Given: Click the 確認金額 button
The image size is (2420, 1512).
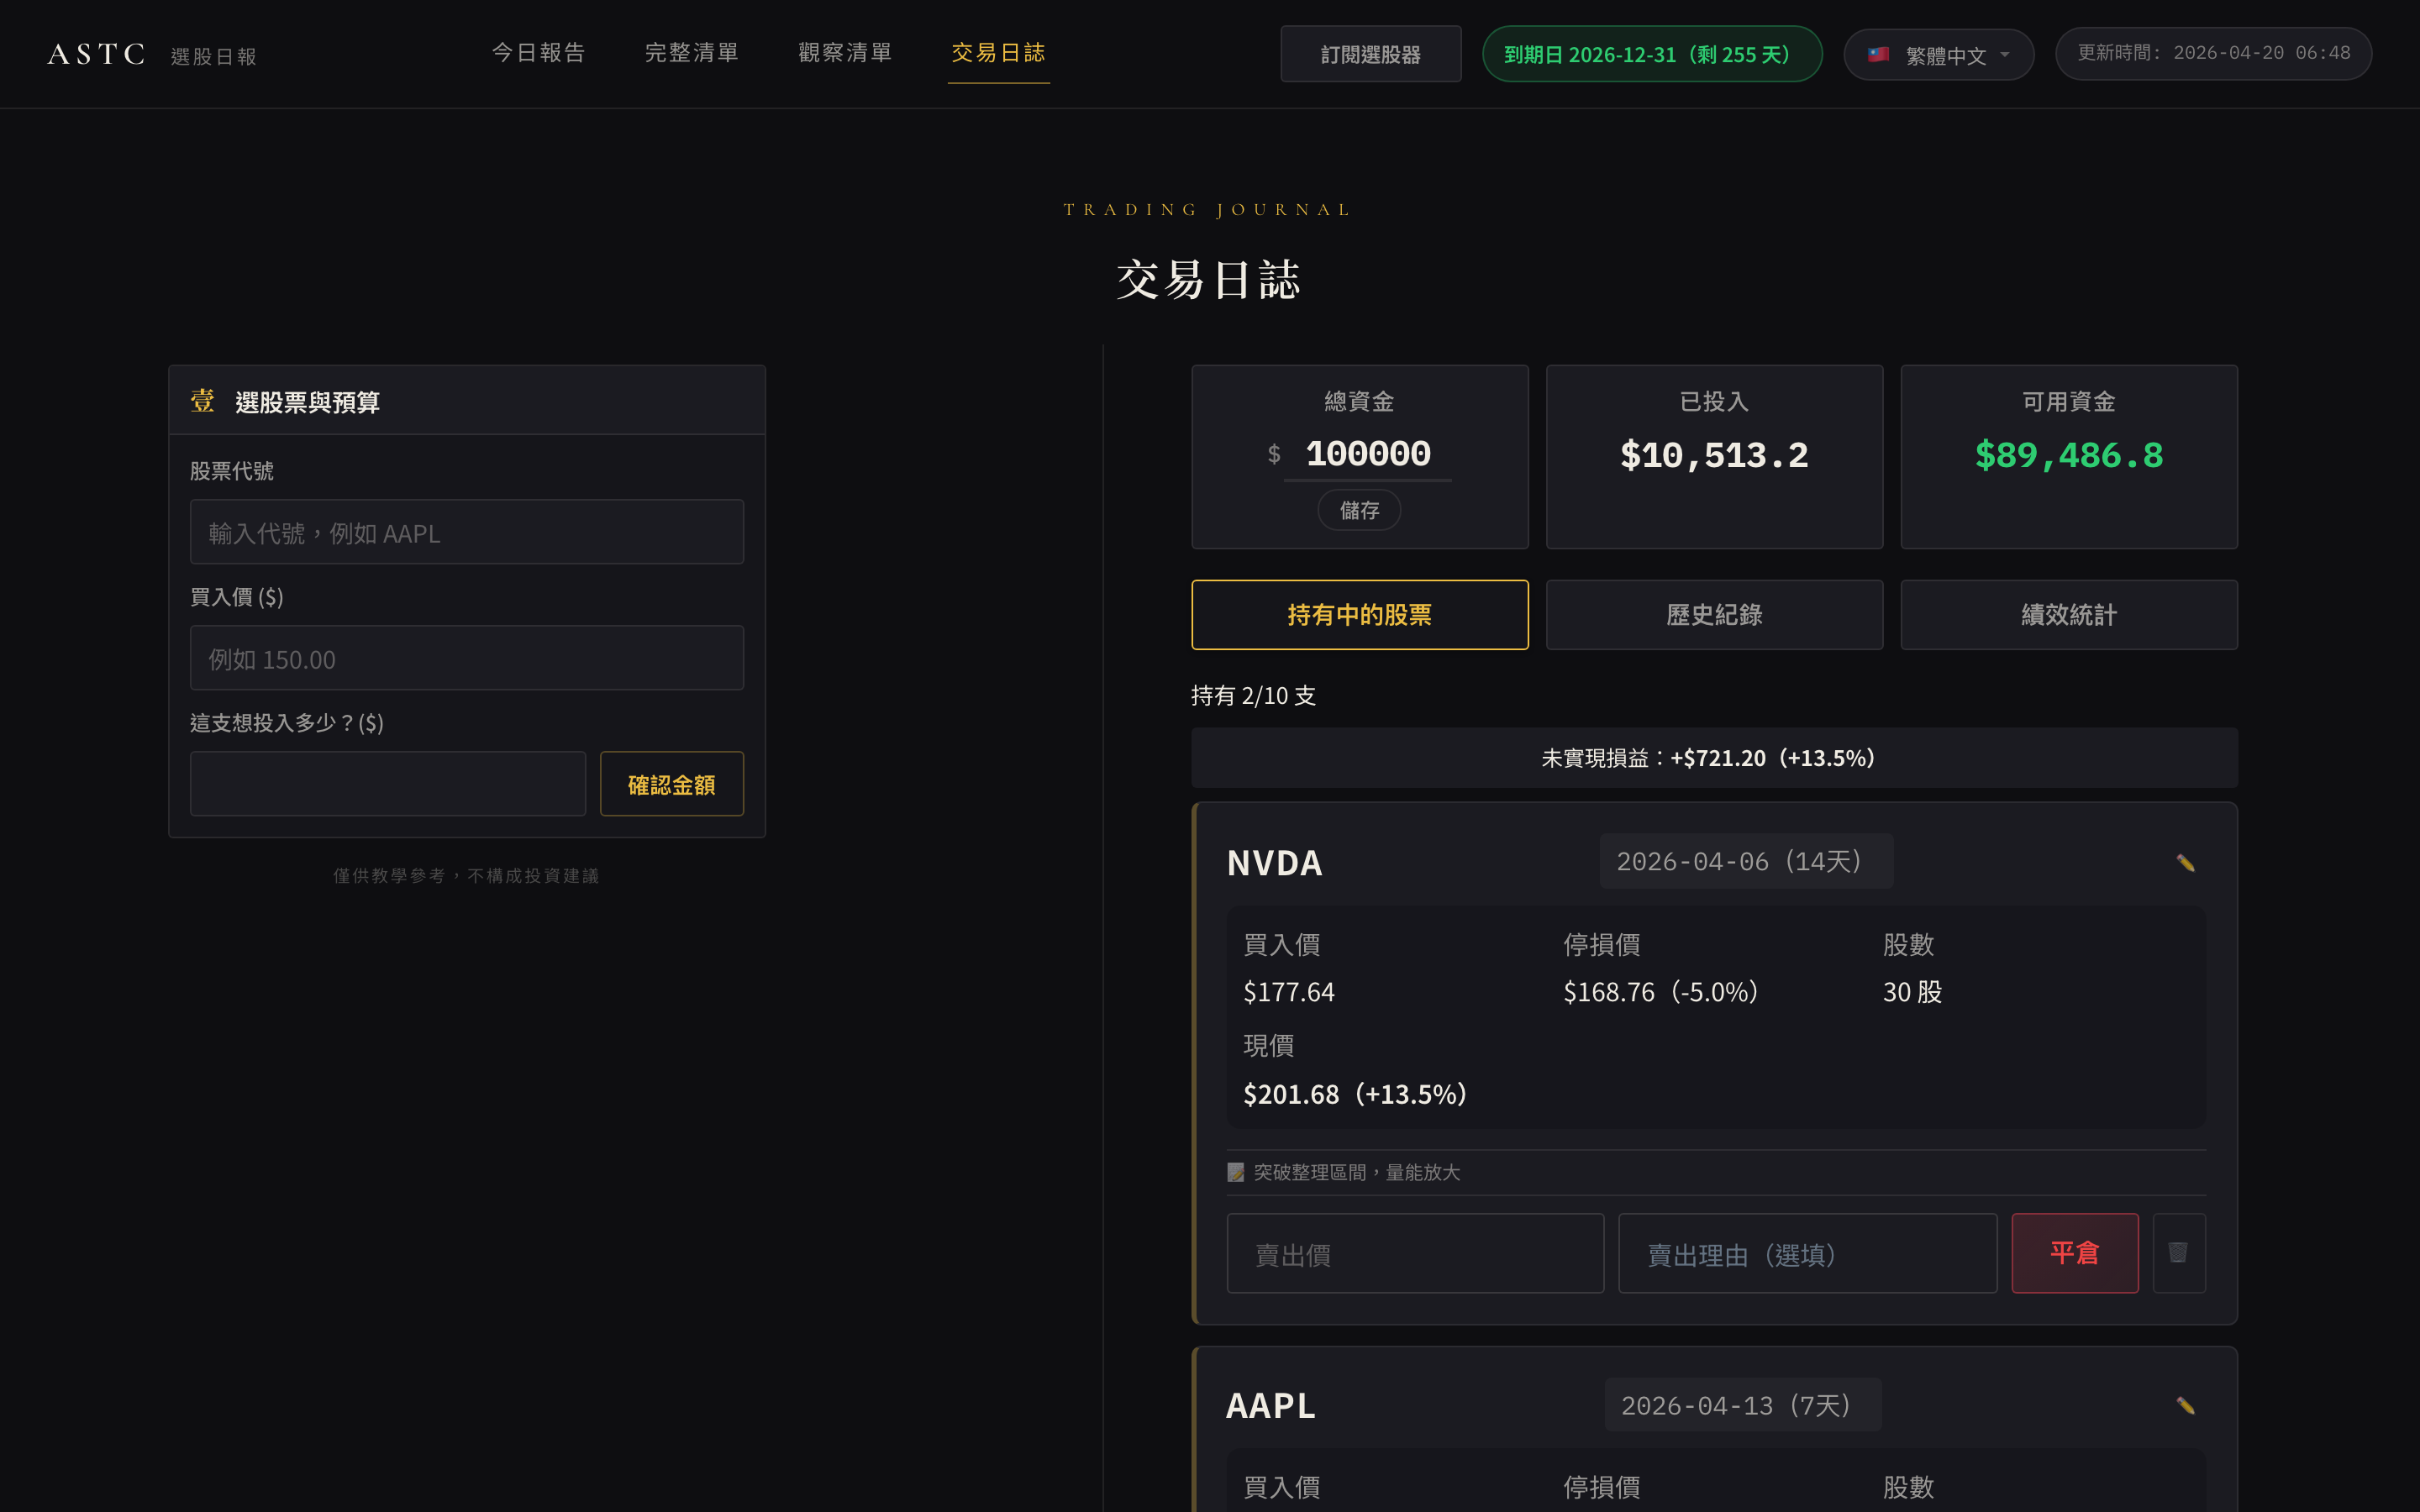Looking at the screenshot, I should tap(671, 784).
